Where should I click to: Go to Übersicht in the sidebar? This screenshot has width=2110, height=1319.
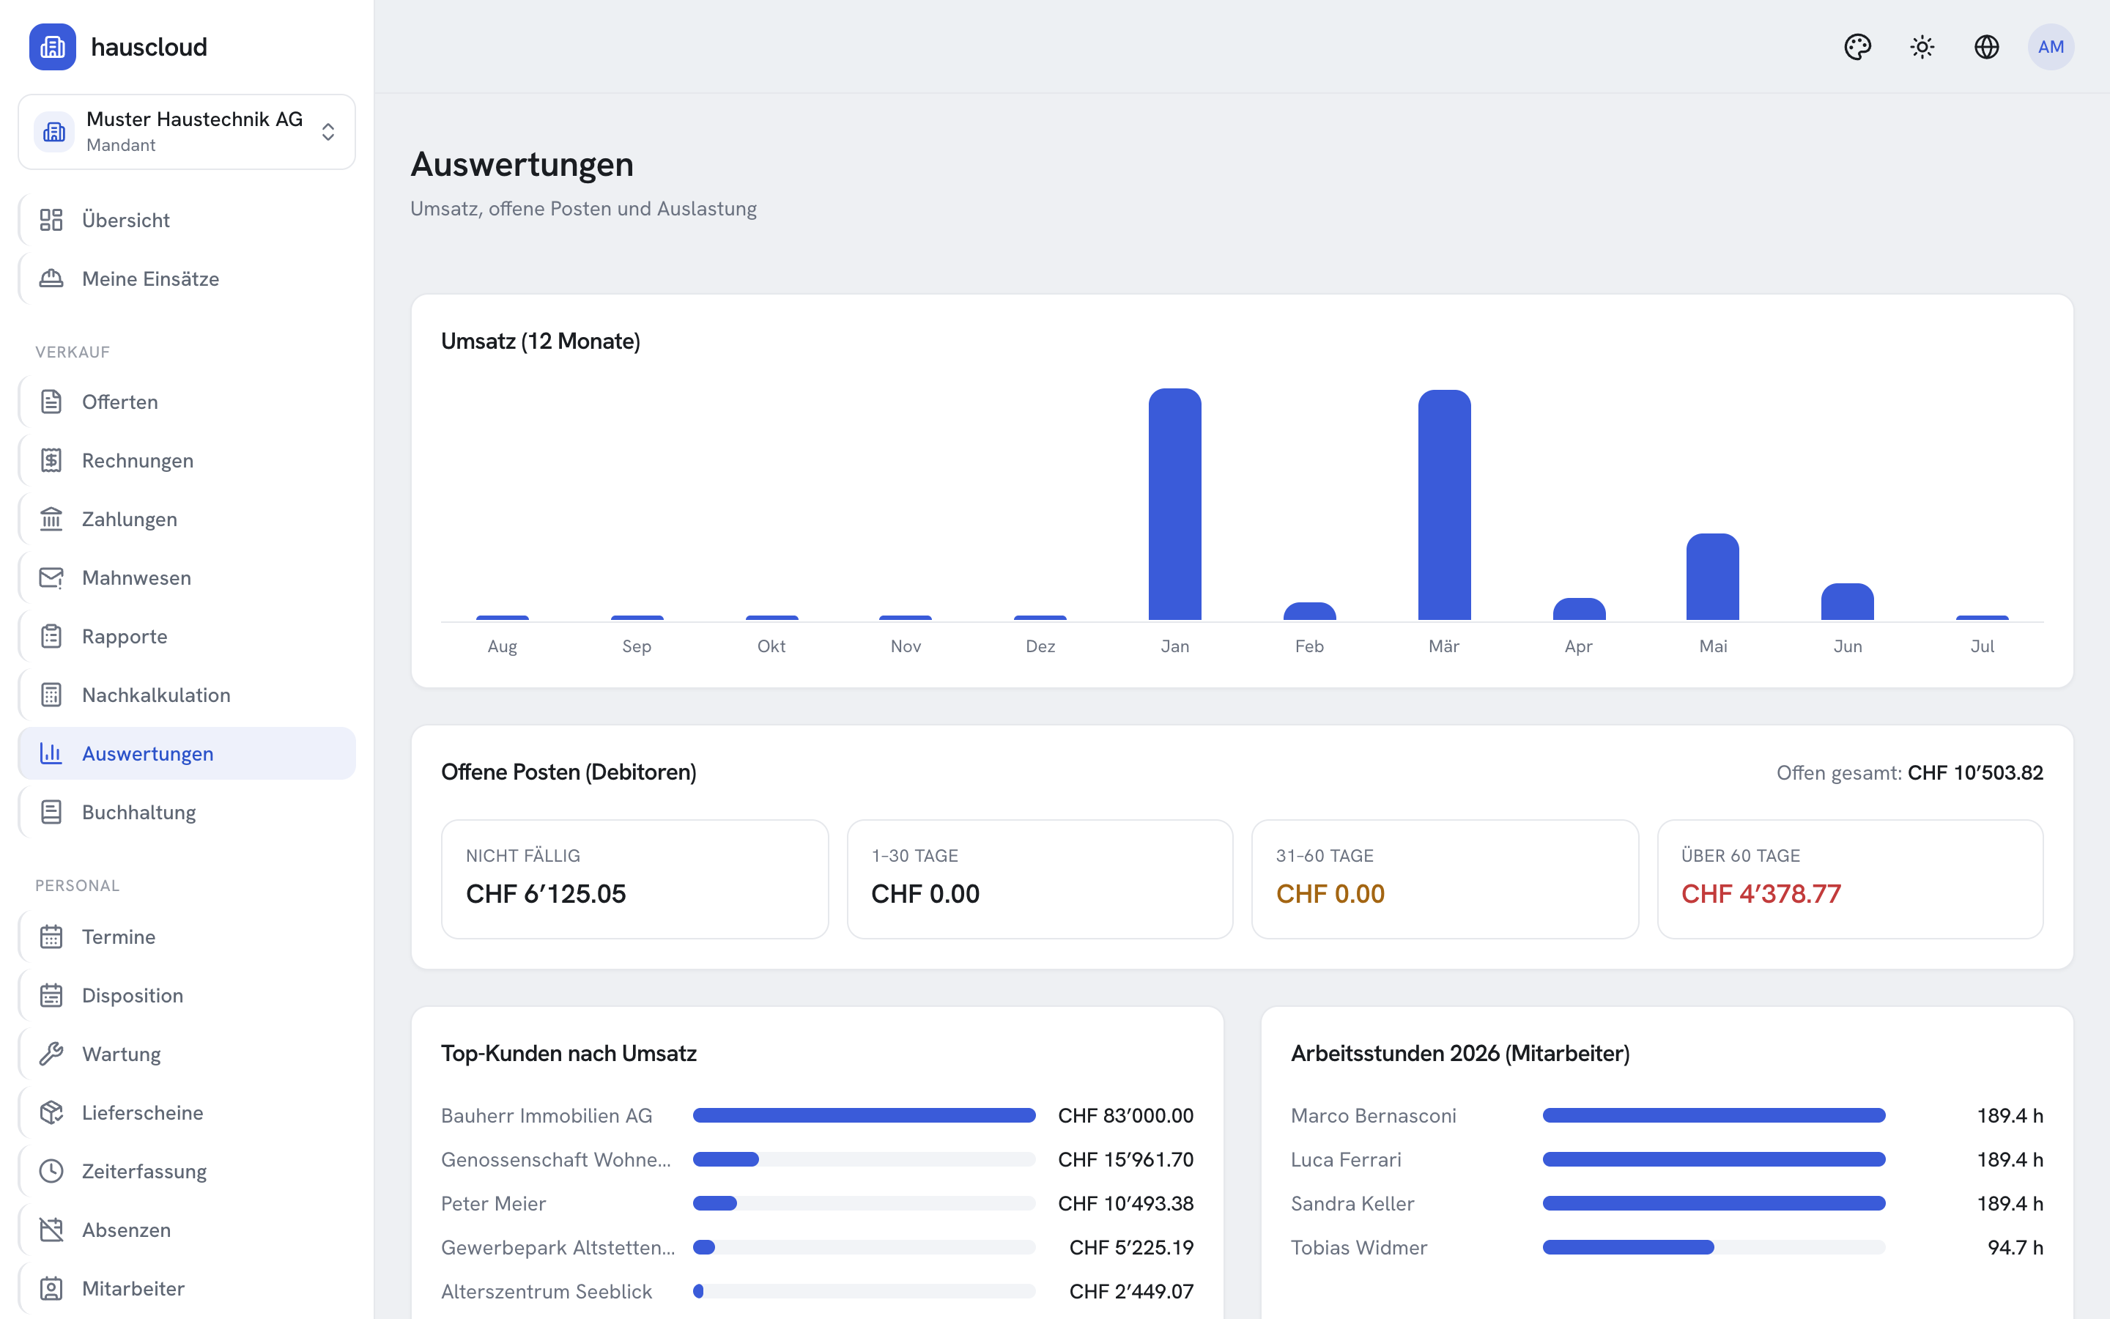[x=187, y=220]
